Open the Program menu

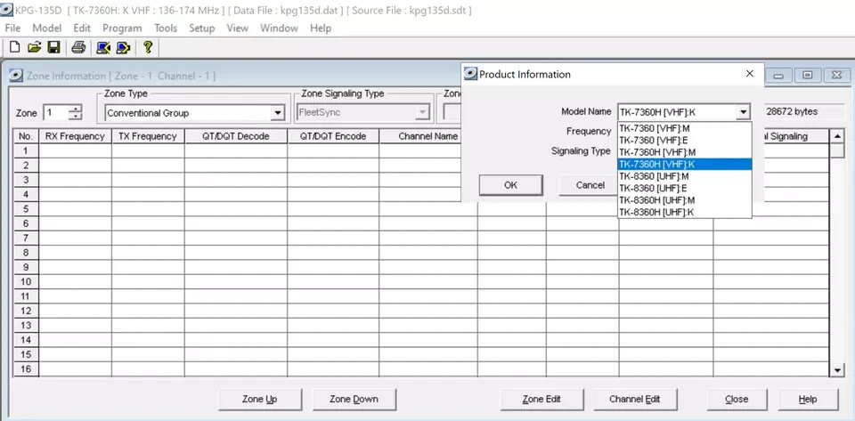click(122, 28)
